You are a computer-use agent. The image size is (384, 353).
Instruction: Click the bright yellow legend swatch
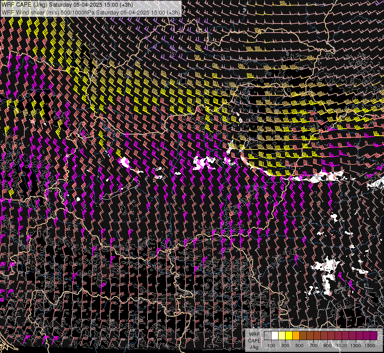point(289,336)
